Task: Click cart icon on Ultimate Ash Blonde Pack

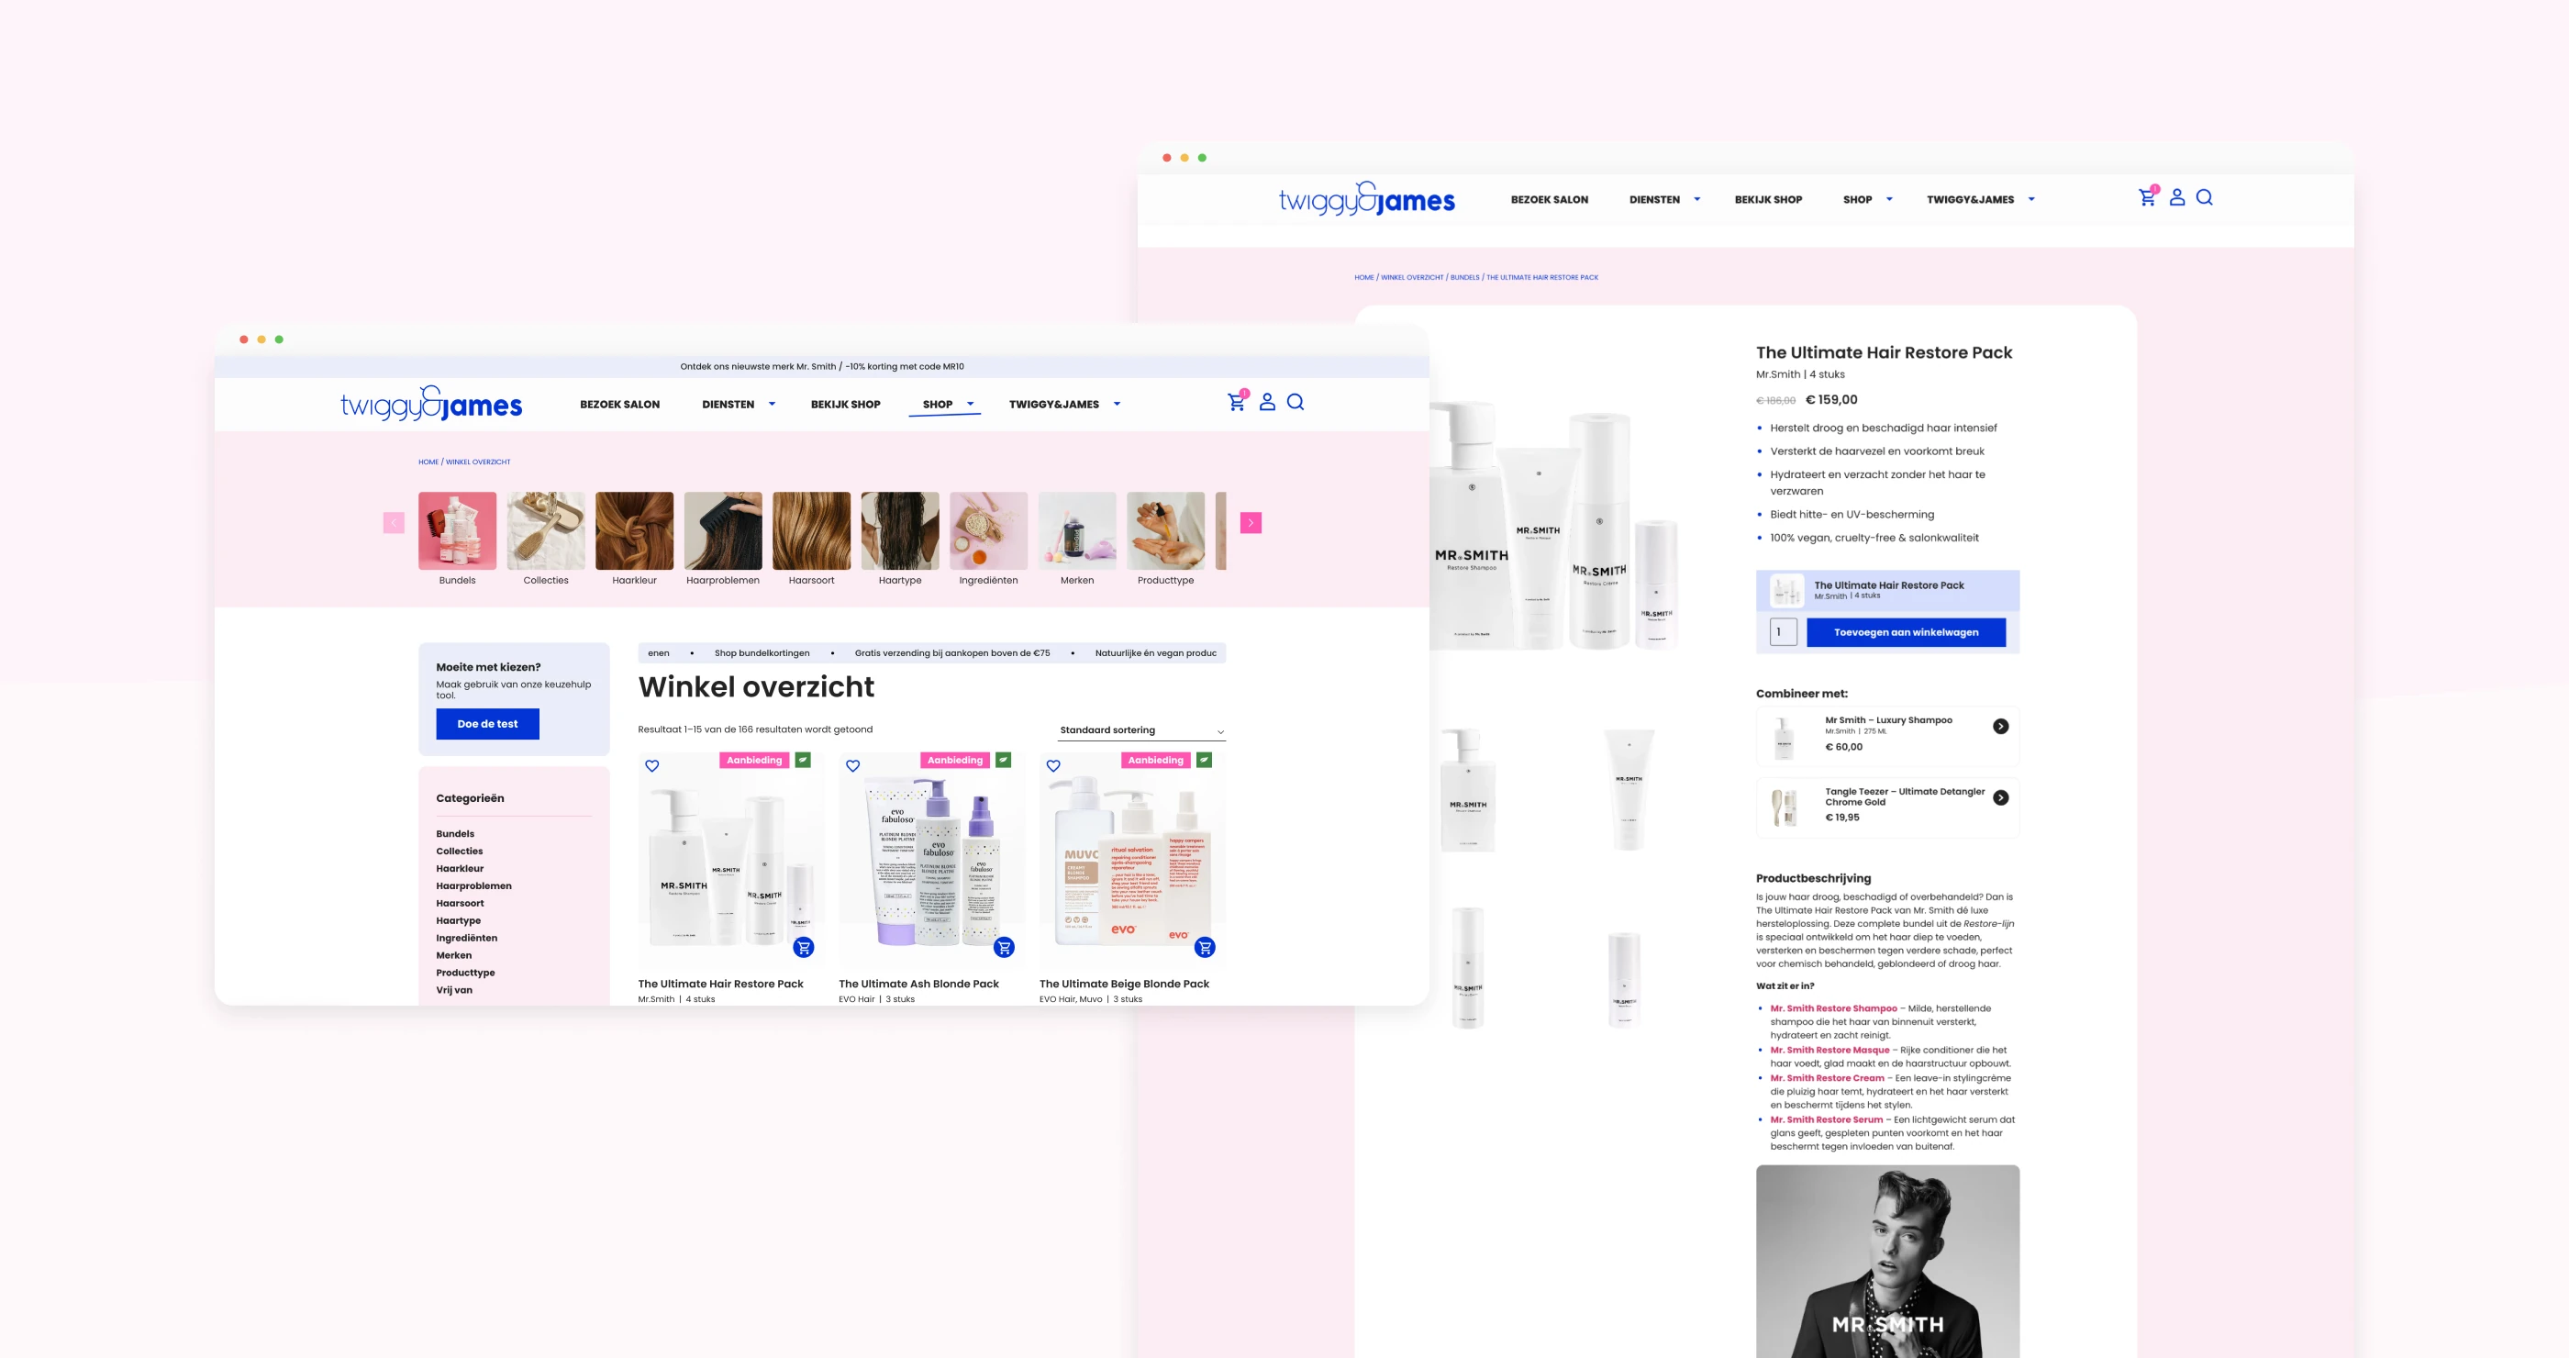Action: click(x=1005, y=947)
